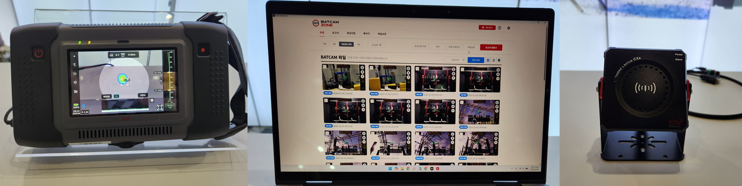Open Adobe Acrobat icon on laptop taskbar

pos(438,169)
